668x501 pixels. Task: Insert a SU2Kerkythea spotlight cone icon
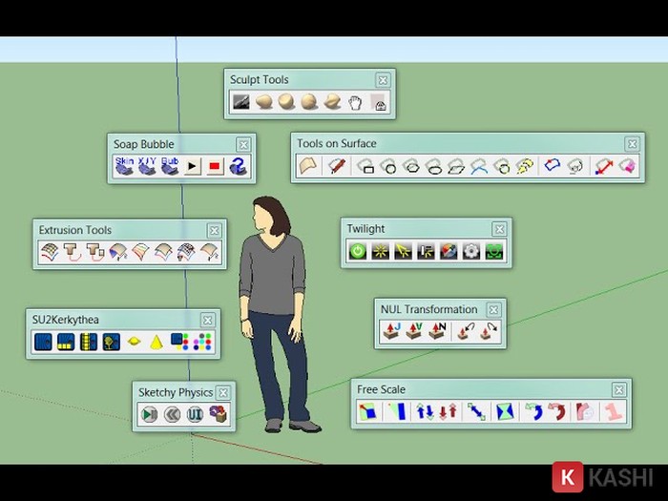point(157,342)
